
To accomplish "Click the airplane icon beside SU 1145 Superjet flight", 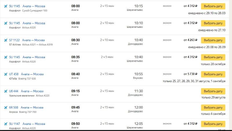I will [6, 6].
